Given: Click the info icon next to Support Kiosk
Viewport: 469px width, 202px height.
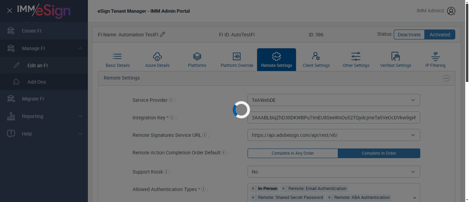Looking at the screenshot, I should click(166, 171).
